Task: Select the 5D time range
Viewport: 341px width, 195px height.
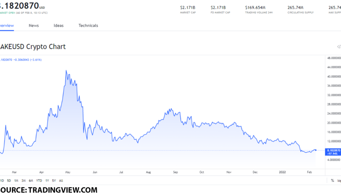Action: [x=8, y=180]
